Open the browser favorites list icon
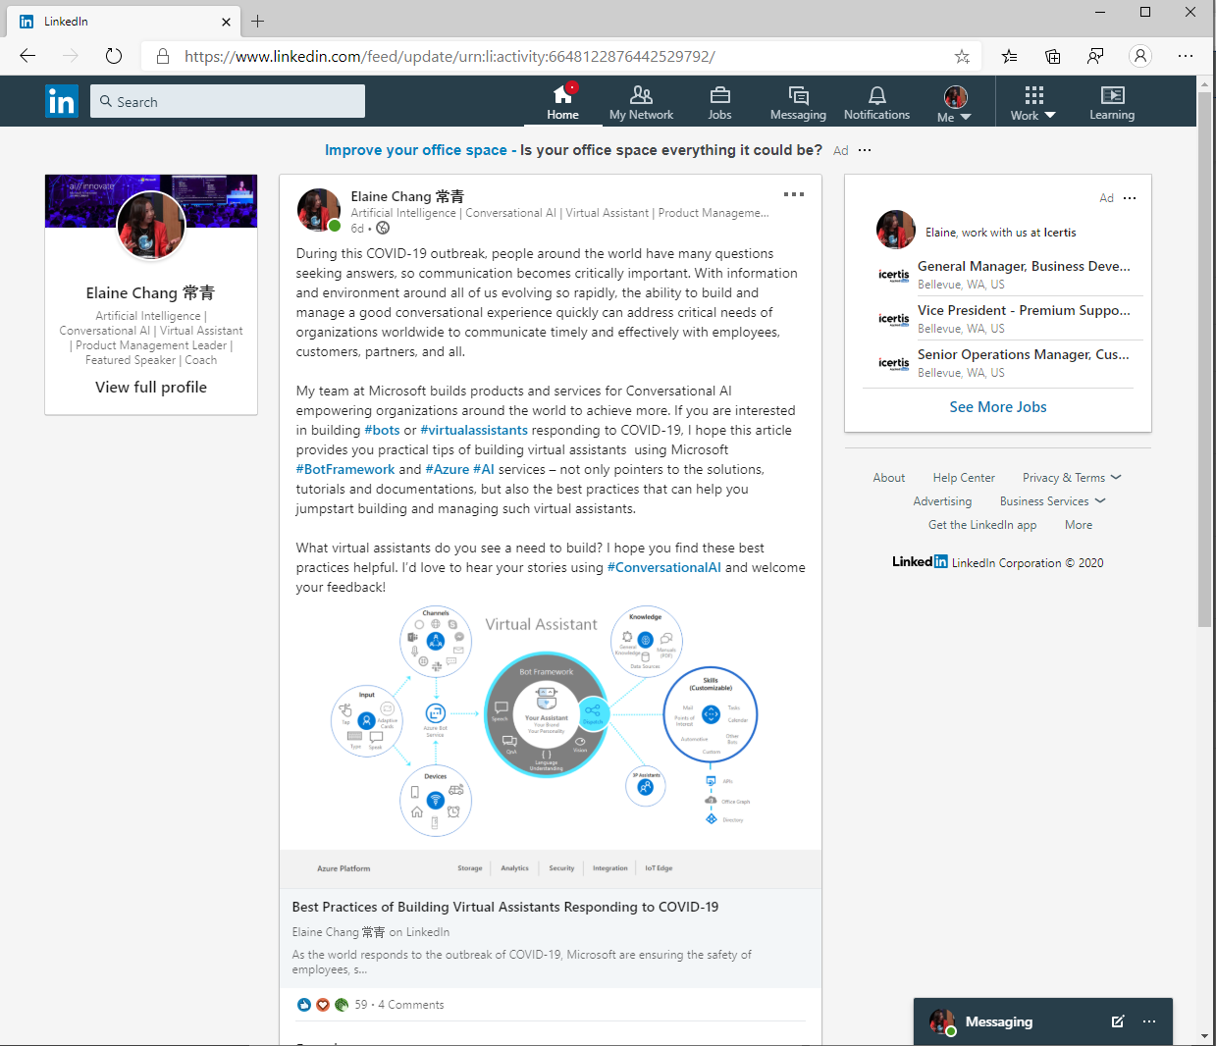This screenshot has width=1216, height=1046. click(1010, 56)
